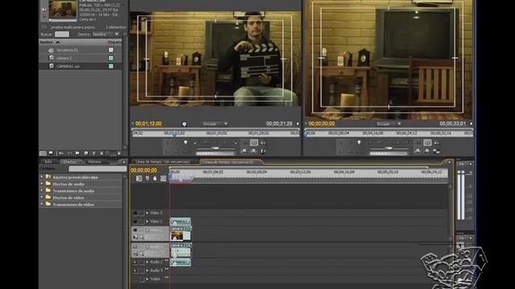Viewport: 515px width, 289px height.
Task: Toggle Video 3 track visibility eye
Action: (135, 213)
